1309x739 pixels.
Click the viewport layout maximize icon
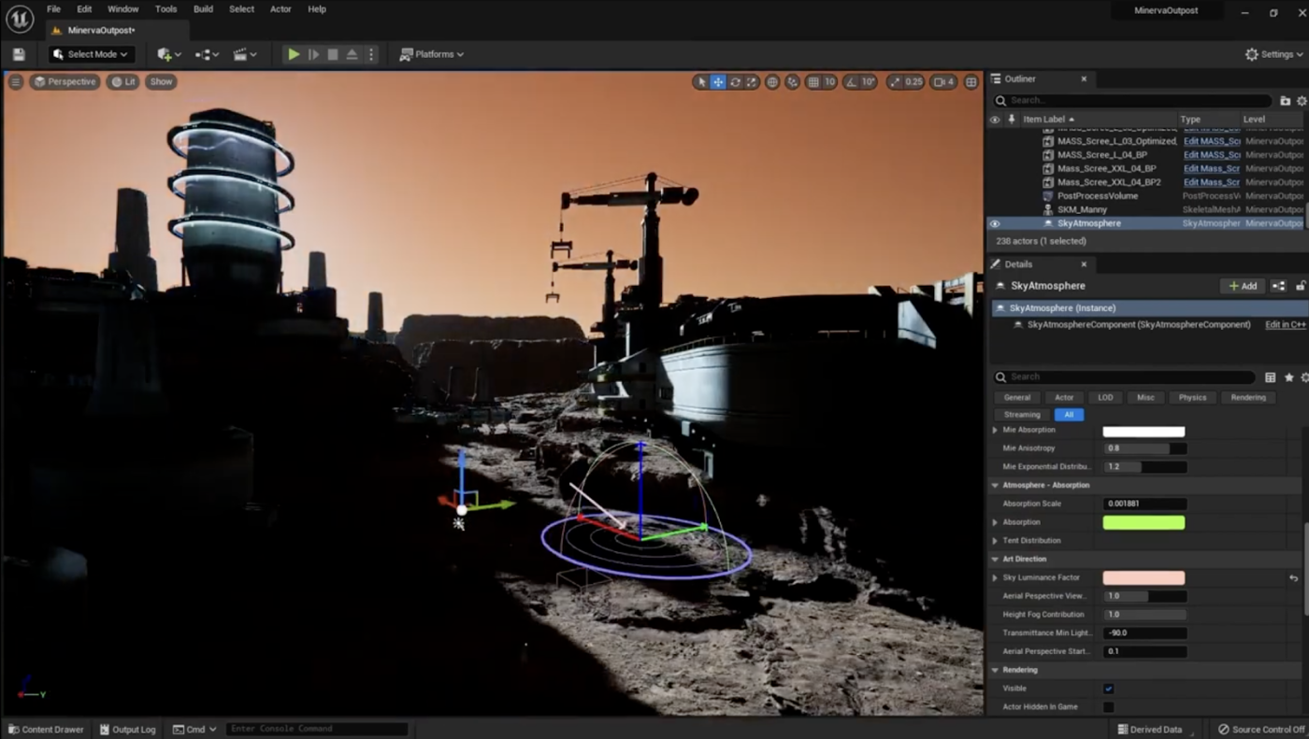pos(971,82)
